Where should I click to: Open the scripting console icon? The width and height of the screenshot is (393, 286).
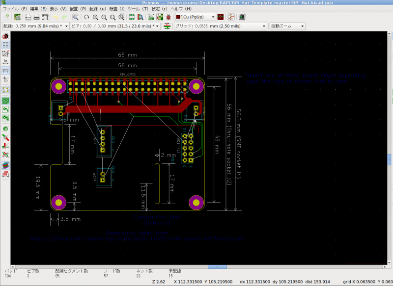click(x=242, y=17)
